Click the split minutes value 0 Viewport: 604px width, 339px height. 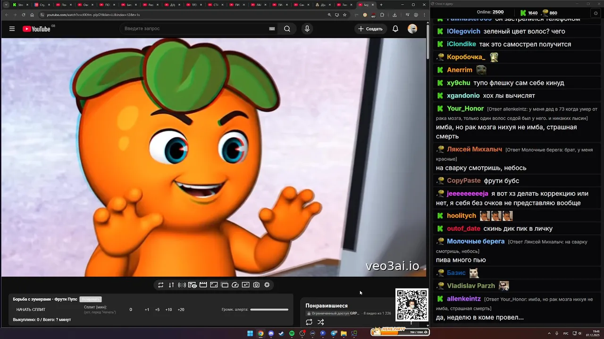[131, 310]
